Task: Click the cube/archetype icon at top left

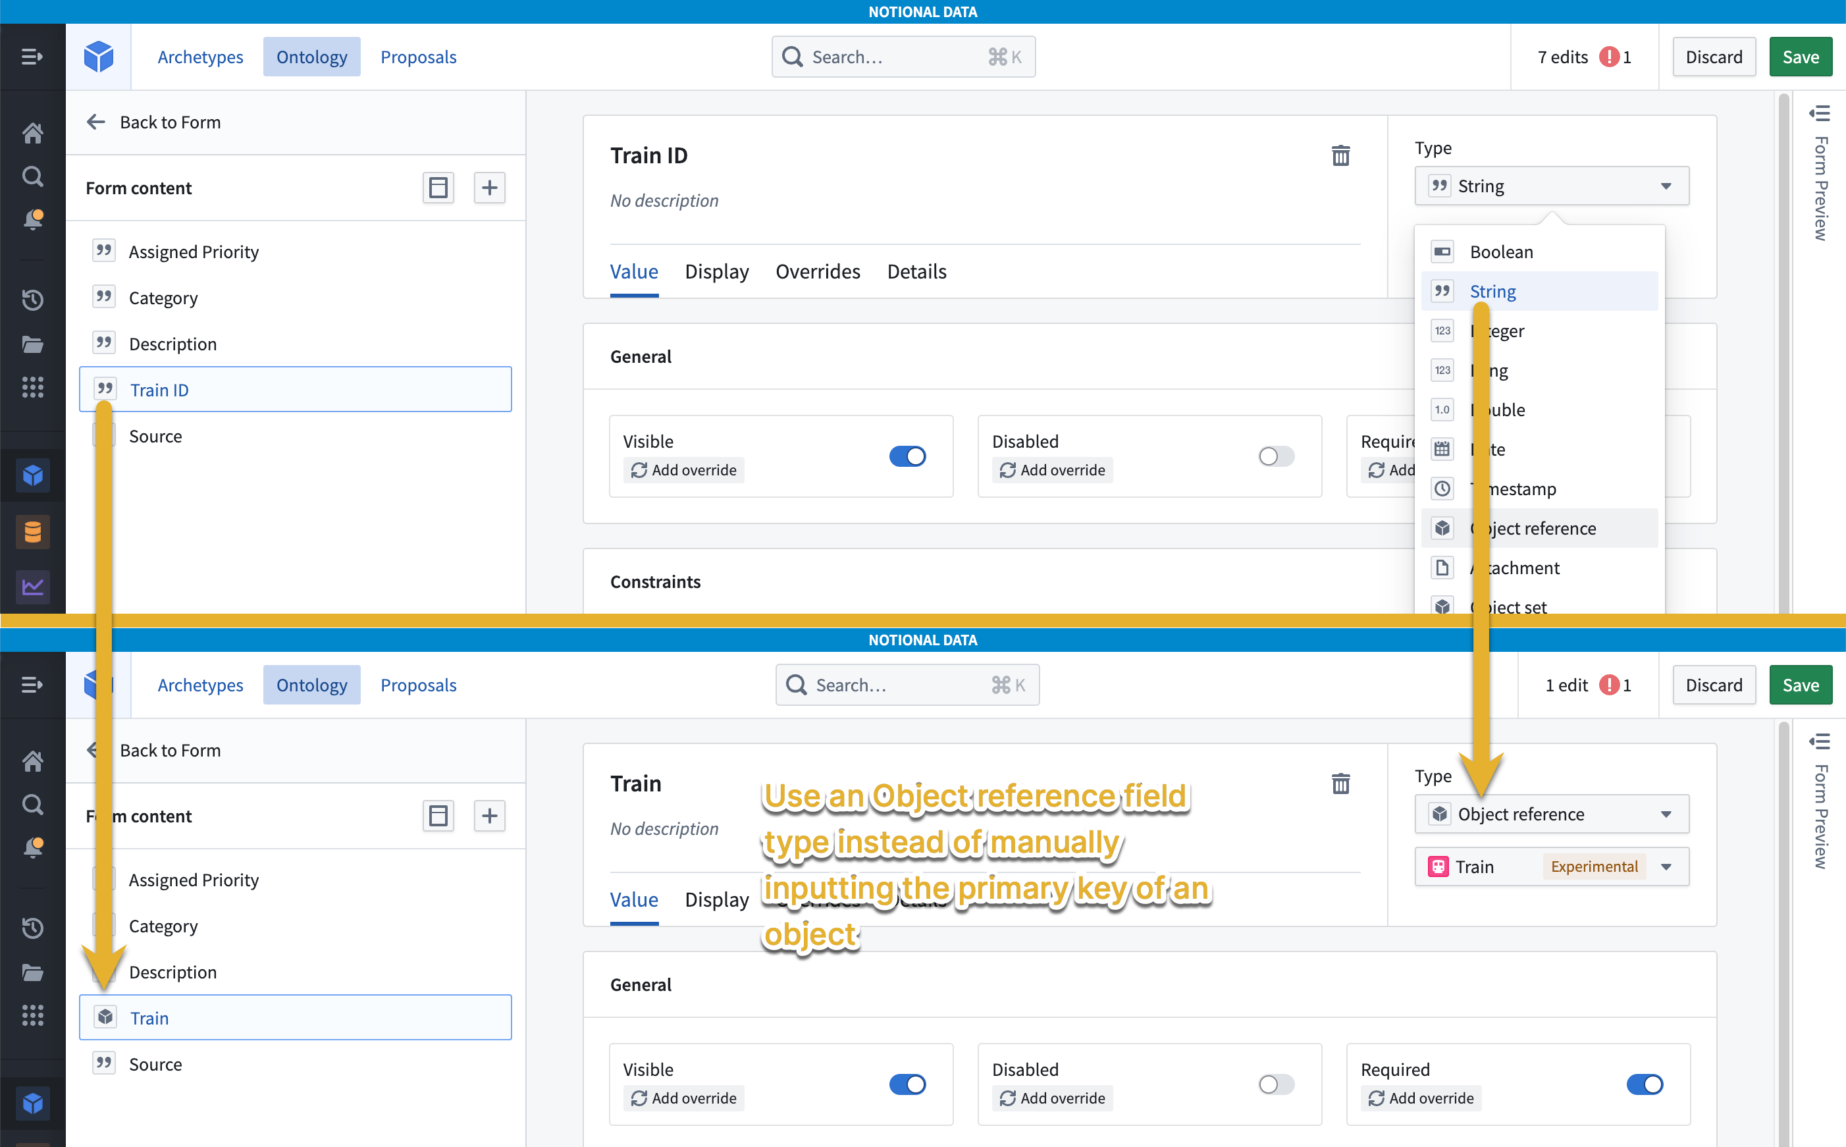Action: pyautogui.click(x=99, y=57)
